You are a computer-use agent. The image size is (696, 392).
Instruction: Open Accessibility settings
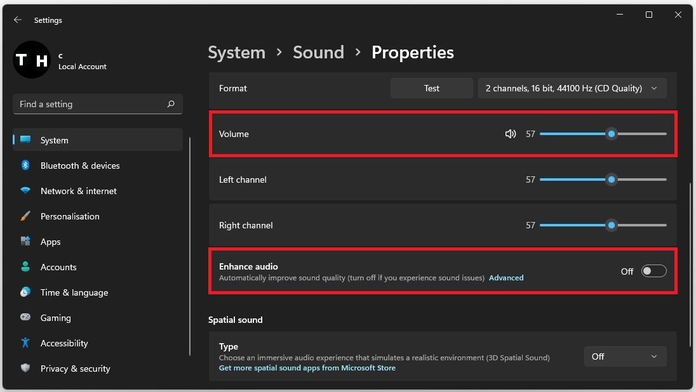(x=64, y=343)
